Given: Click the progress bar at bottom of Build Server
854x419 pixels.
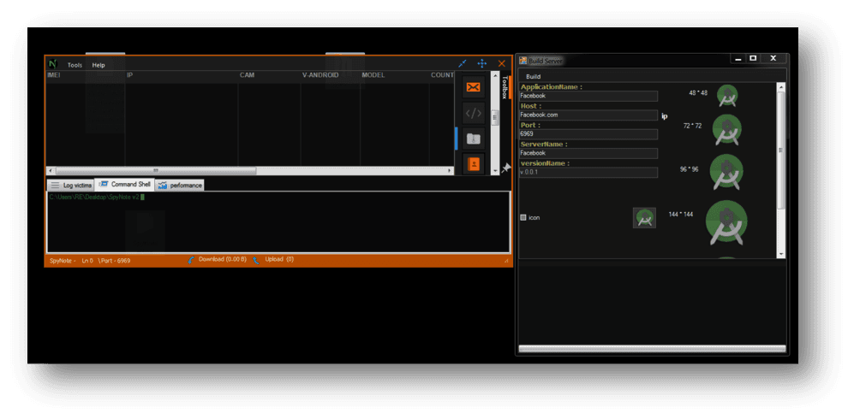Looking at the screenshot, I should point(652,348).
